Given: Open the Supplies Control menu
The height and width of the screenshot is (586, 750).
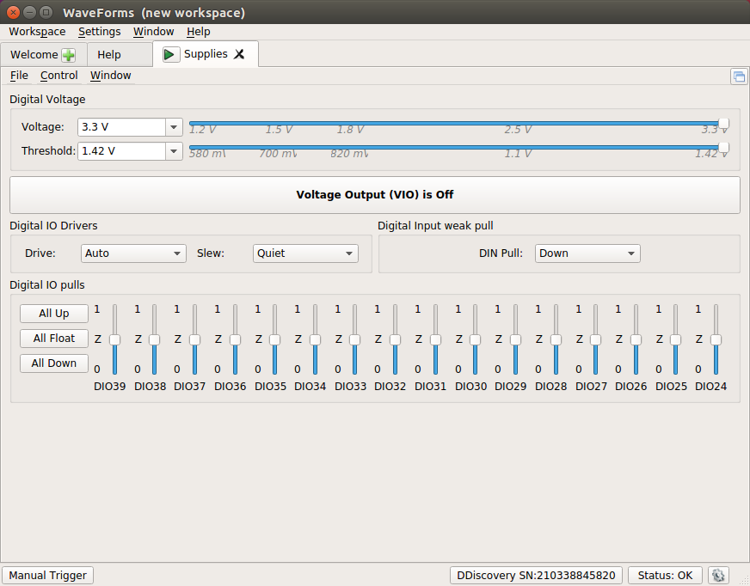Looking at the screenshot, I should [58, 76].
